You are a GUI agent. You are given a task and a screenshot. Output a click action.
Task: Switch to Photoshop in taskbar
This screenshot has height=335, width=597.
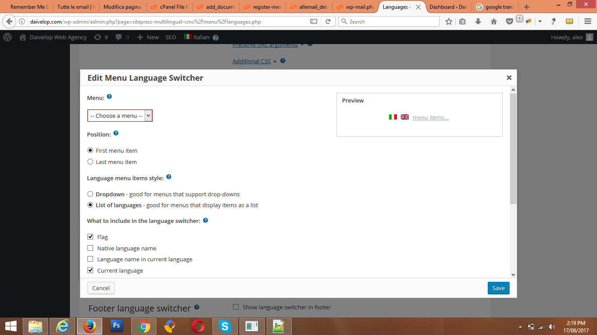coord(116,326)
